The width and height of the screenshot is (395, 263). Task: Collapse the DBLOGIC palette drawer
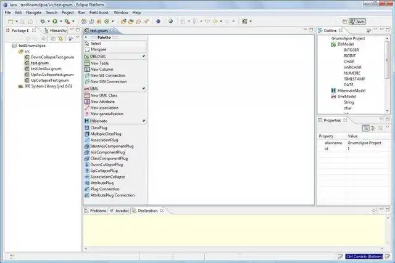click(115, 56)
